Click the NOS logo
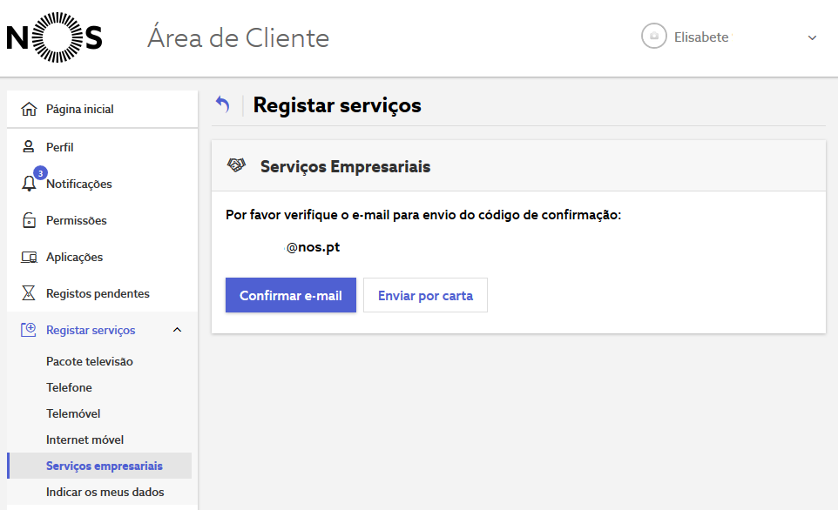838x510 pixels. [x=54, y=37]
